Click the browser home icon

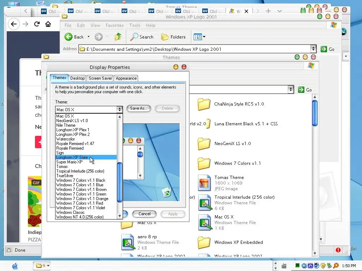[48, 24]
